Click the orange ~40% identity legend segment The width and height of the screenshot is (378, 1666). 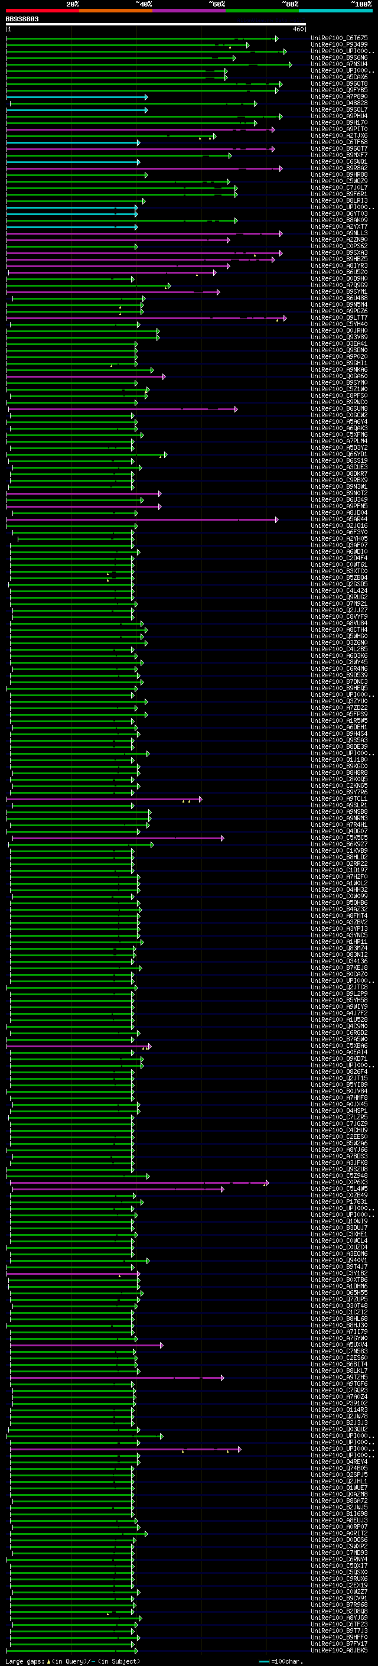pos(116,11)
